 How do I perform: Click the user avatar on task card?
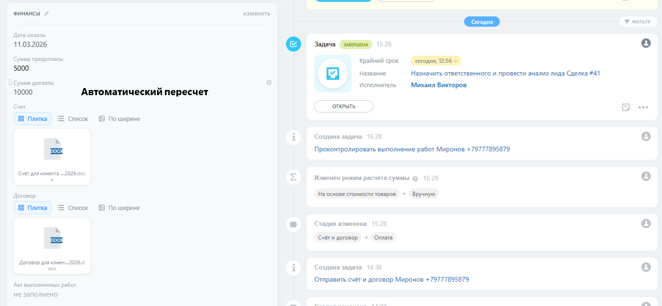646,43
